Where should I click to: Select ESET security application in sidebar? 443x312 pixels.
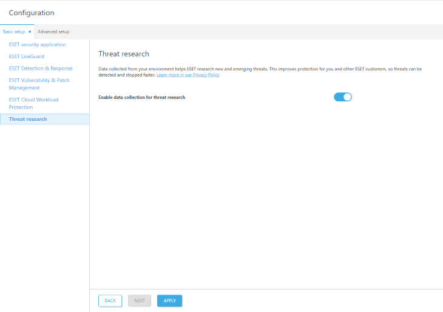tap(37, 44)
